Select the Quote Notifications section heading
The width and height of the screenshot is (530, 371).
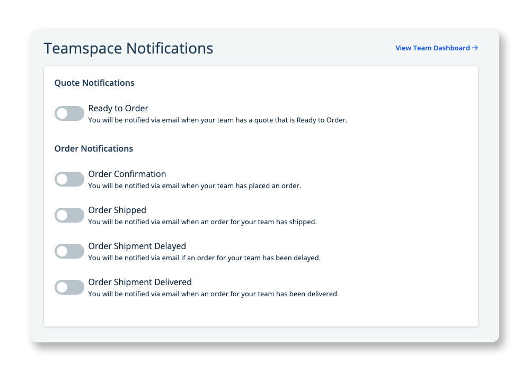(x=94, y=83)
